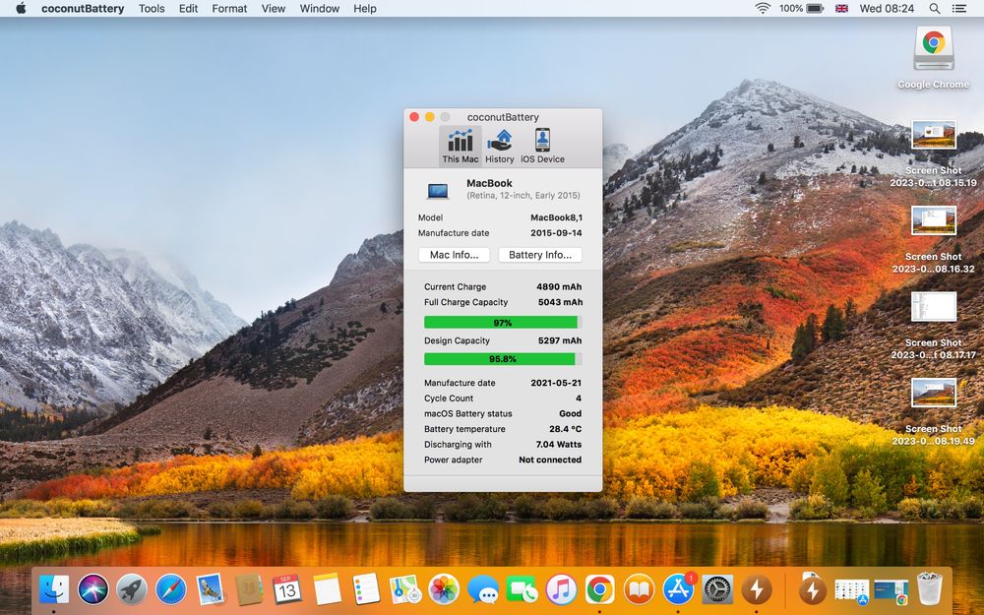The image size is (984, 615).
Task: Open iTunes from the Dock
Action: (561, 589)
